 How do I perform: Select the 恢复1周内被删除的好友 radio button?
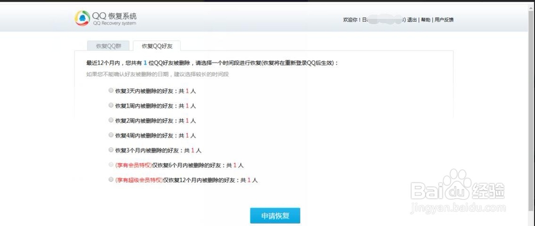tap(111, 106)
